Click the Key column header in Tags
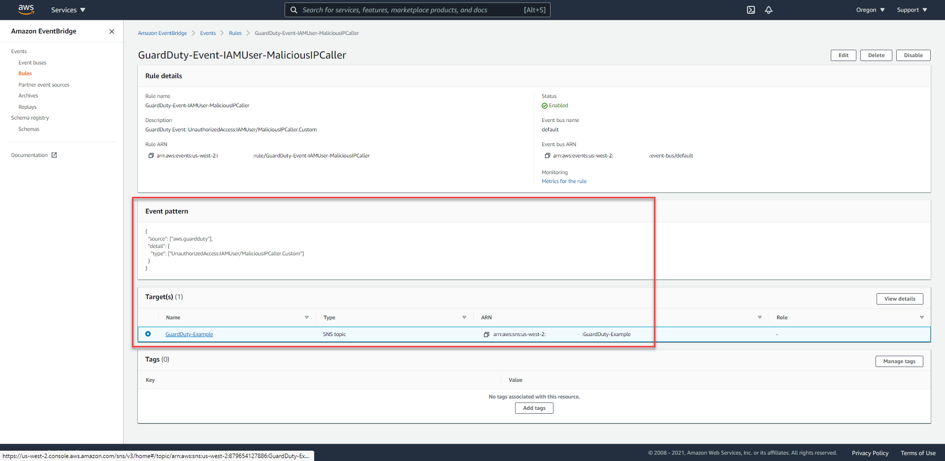Screen dimensions: 945x461 150,380
